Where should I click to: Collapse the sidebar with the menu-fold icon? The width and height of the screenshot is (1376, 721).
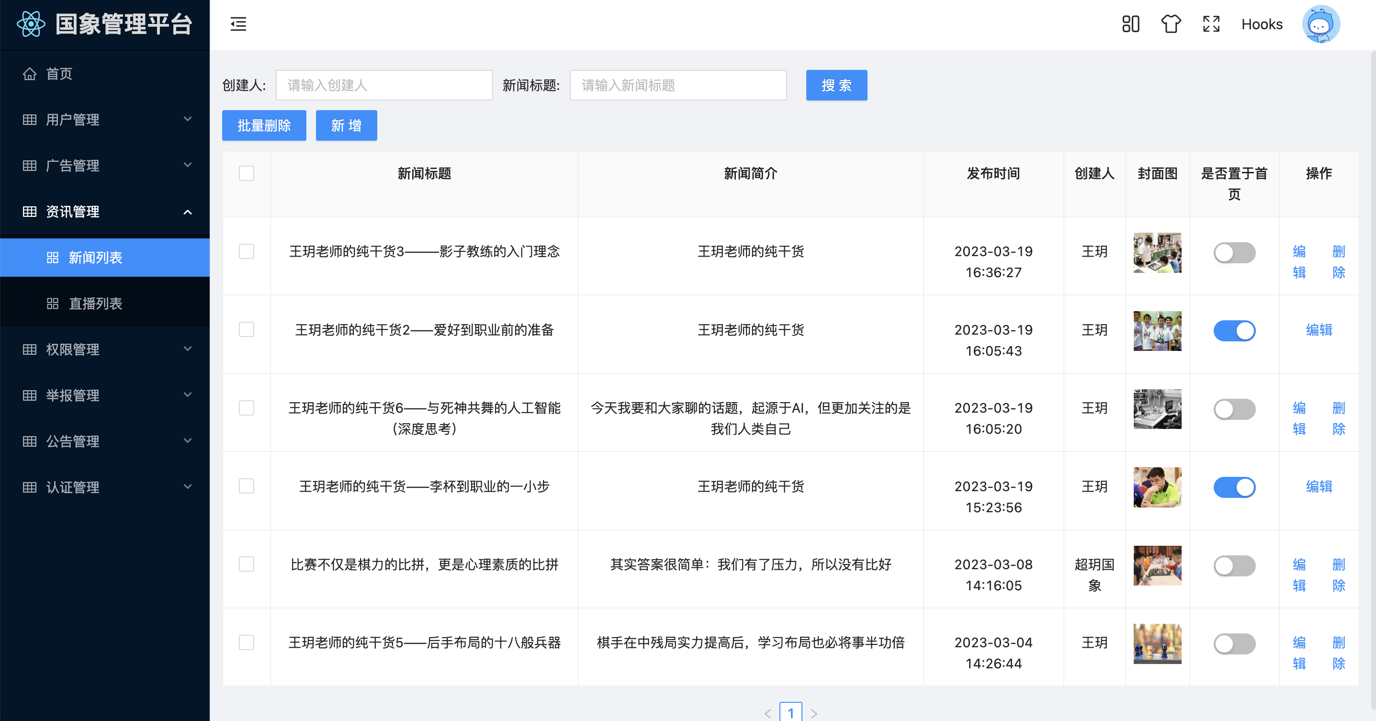(238, 24)
